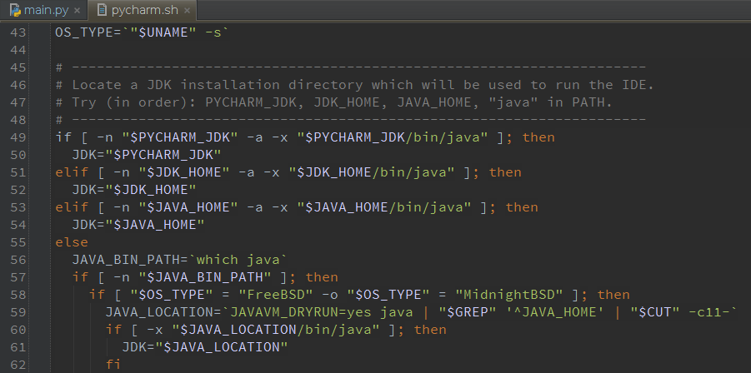This screenshot has height=373, width=751.
Task: Click the text JDK="$JAVA_HOME"
Action: pos(138,225)
